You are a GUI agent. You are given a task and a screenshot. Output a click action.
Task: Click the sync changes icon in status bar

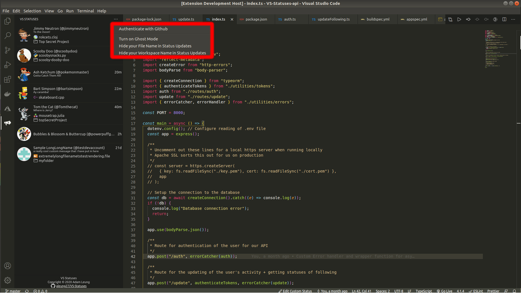pyautogui.click(x=27, y=291)
